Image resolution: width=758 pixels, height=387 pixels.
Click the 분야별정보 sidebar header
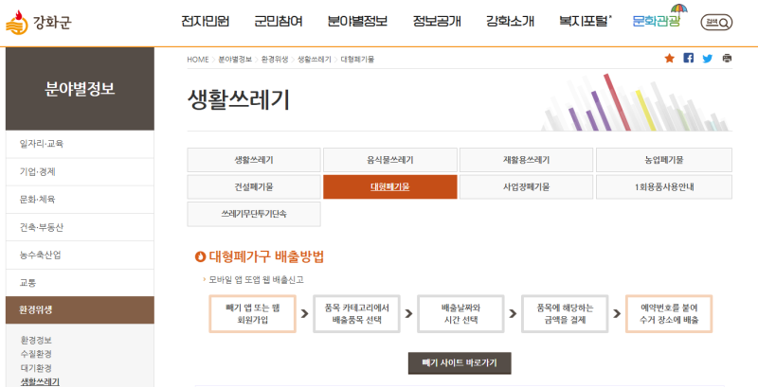click(x=80, y=89)
